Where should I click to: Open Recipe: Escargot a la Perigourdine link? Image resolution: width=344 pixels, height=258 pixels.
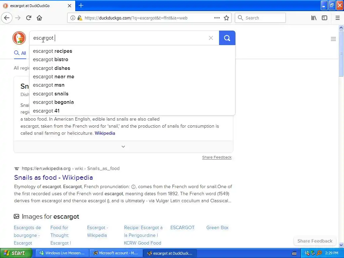pos(143,235)
